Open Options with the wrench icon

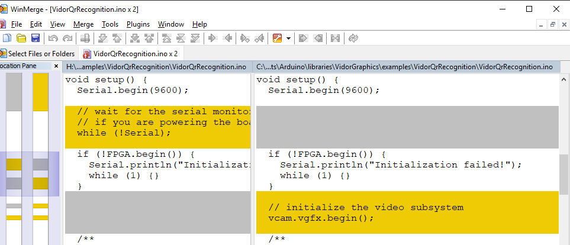click(277, 38)
